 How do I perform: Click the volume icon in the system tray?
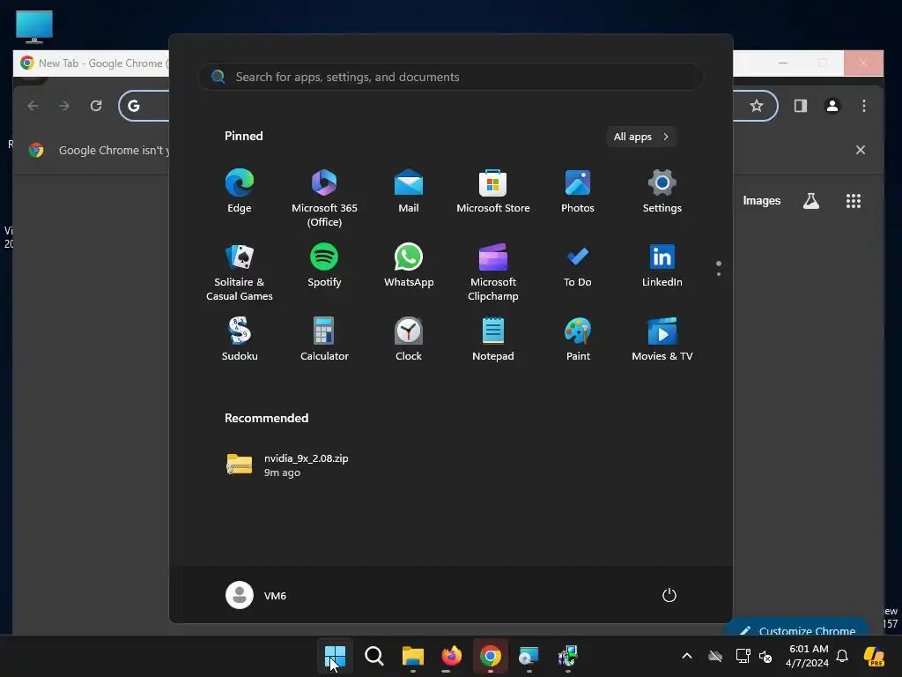[x=765, y=656]
